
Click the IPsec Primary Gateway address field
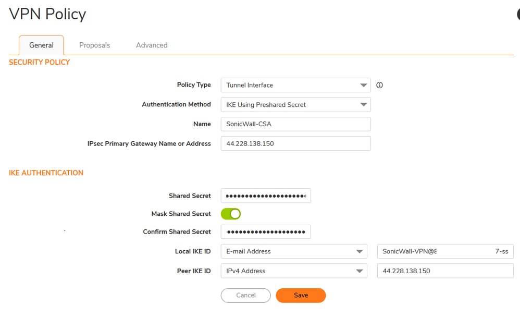click(295, 143)
